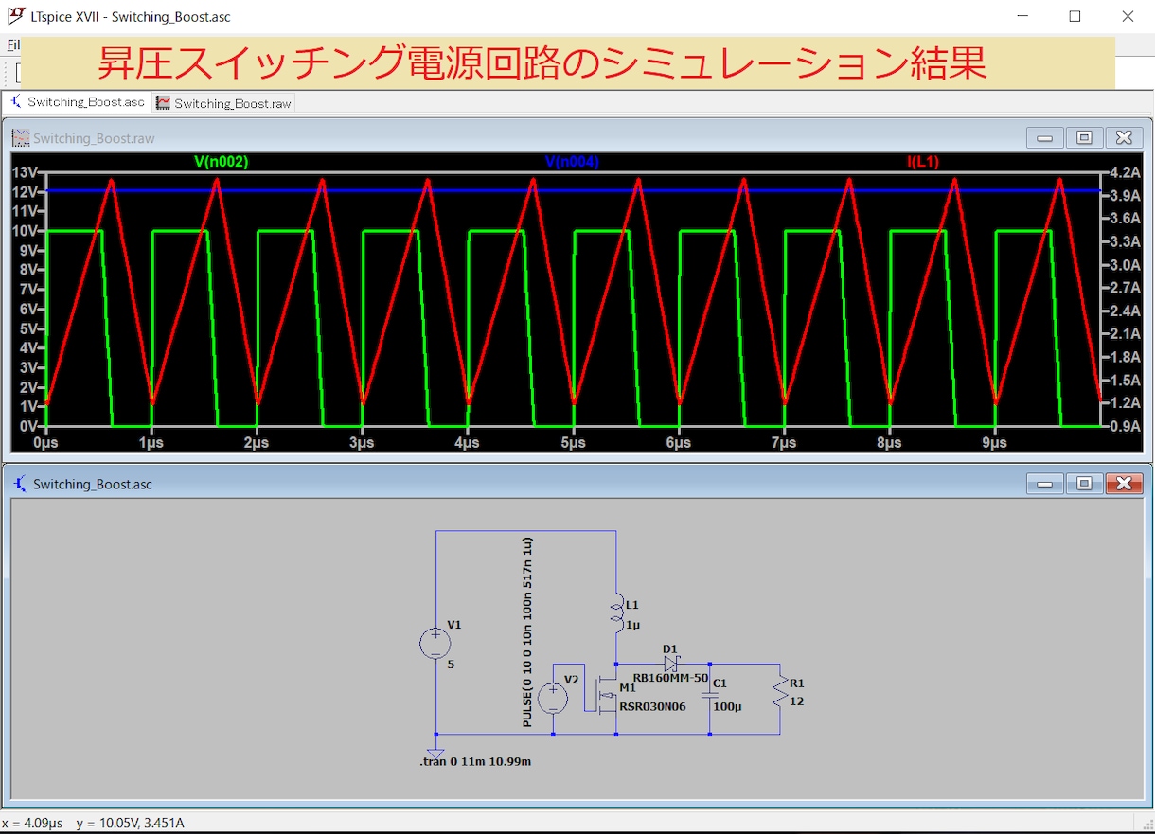Maximize the Switching_Boost.asc schematic window
Viewport: 1155px width, 834px height.
(x=1084, y=484)
